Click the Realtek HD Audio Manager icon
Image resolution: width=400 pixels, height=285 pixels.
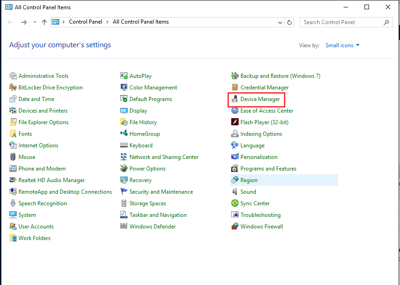(x=13, y=180)
